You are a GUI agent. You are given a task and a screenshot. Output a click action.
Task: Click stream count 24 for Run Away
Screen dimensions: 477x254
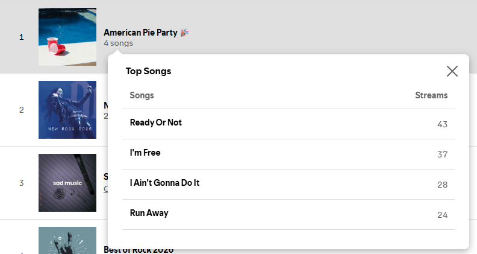tap(443, 215)
